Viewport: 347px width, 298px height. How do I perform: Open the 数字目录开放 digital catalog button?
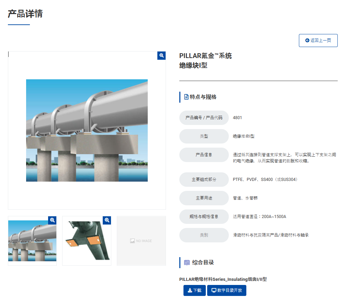tap(227, 290)
